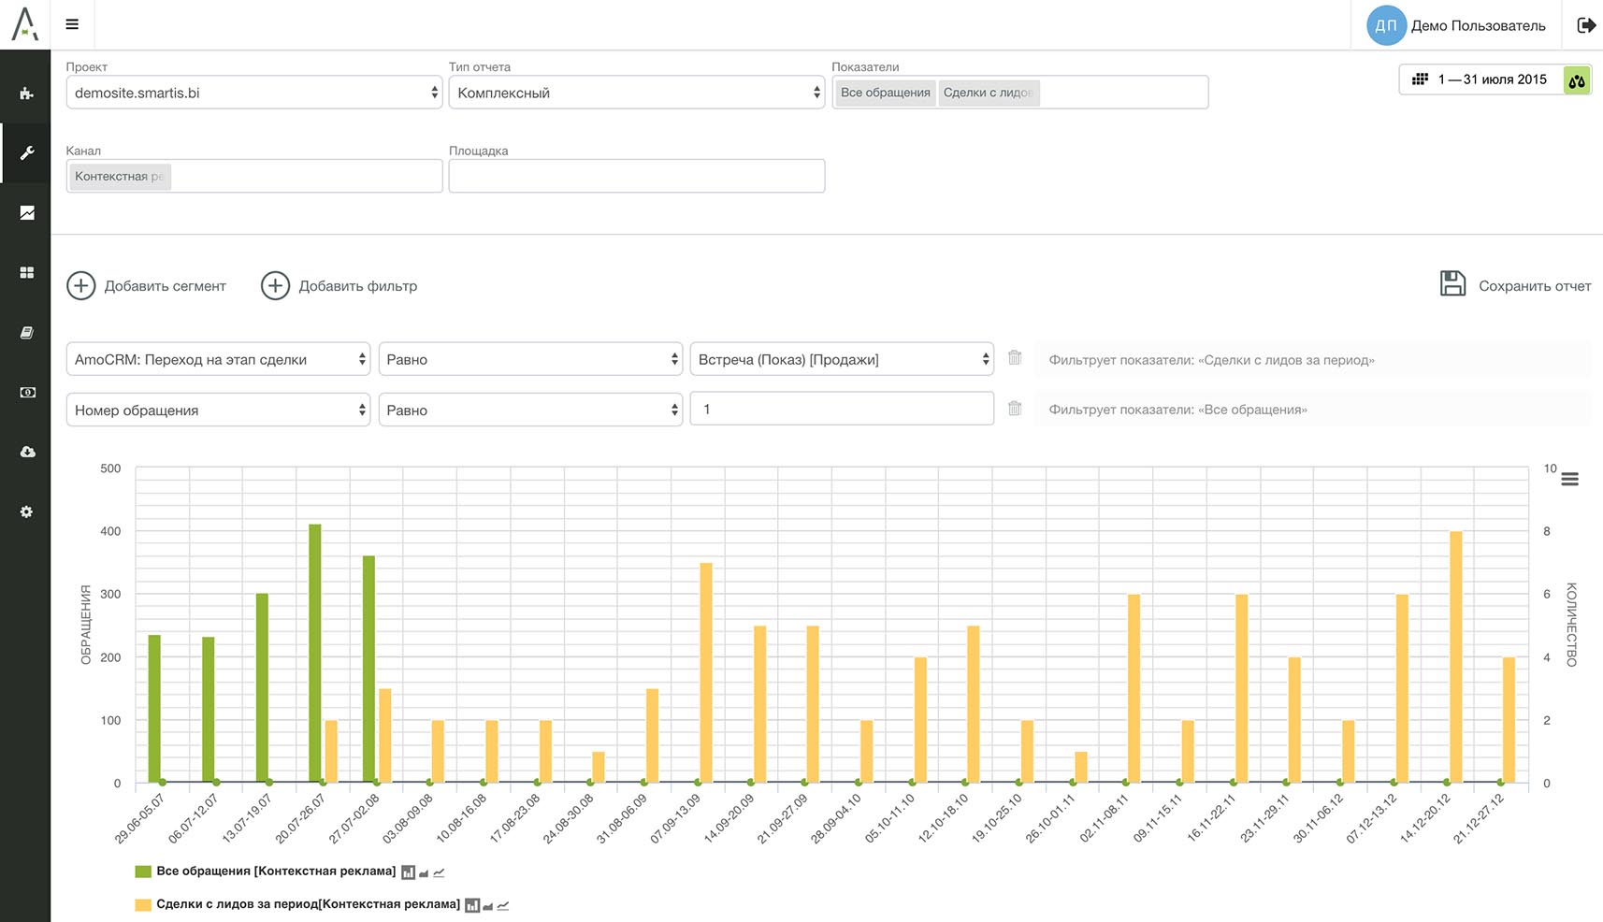Click the logout icon in top right
Image resolution: width=1603 pixels, height=922 pixels.
[x=1586, y=25]
